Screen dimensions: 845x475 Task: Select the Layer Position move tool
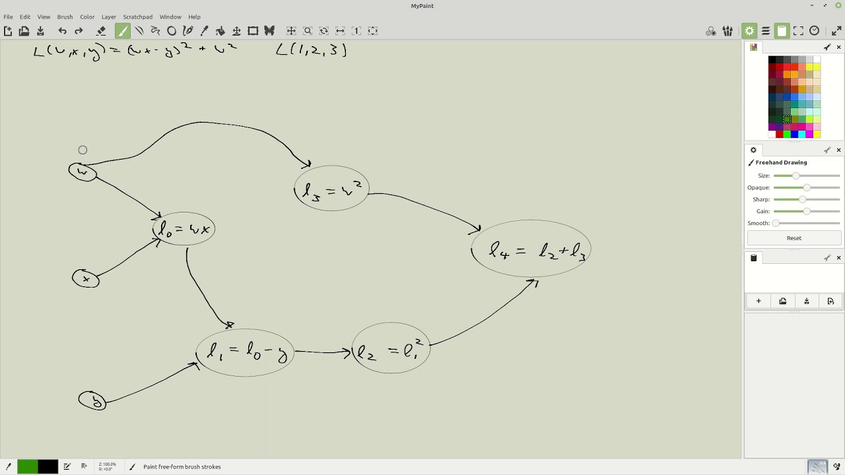236,31
